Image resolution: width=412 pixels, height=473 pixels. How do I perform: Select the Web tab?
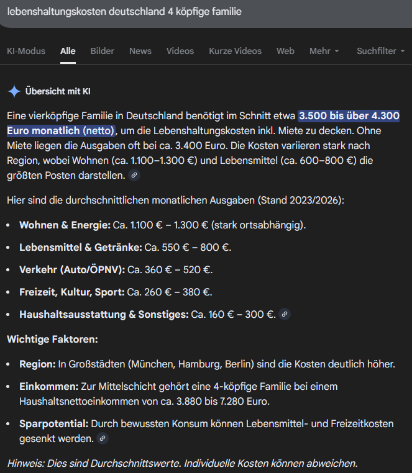click(x=285, y=51)
